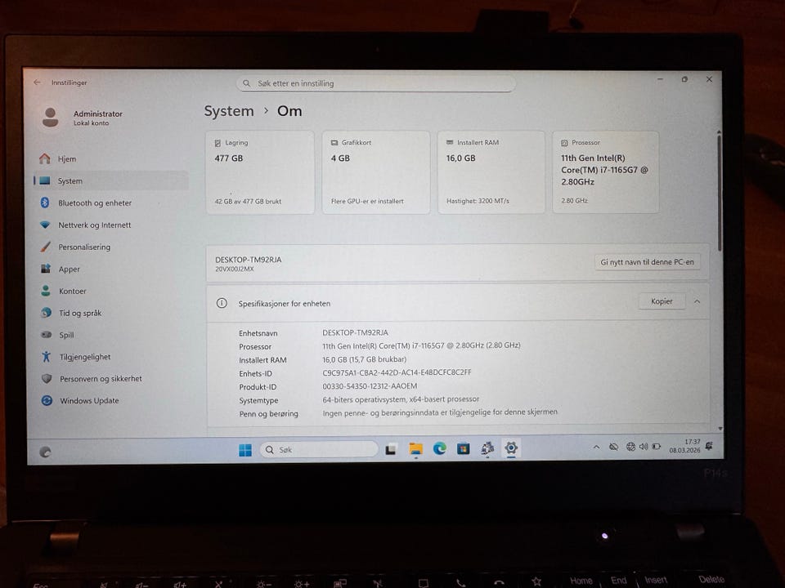The image size is (785, 588).
Task: Select the Enhets-ID value text
Action: coord(397,372)
